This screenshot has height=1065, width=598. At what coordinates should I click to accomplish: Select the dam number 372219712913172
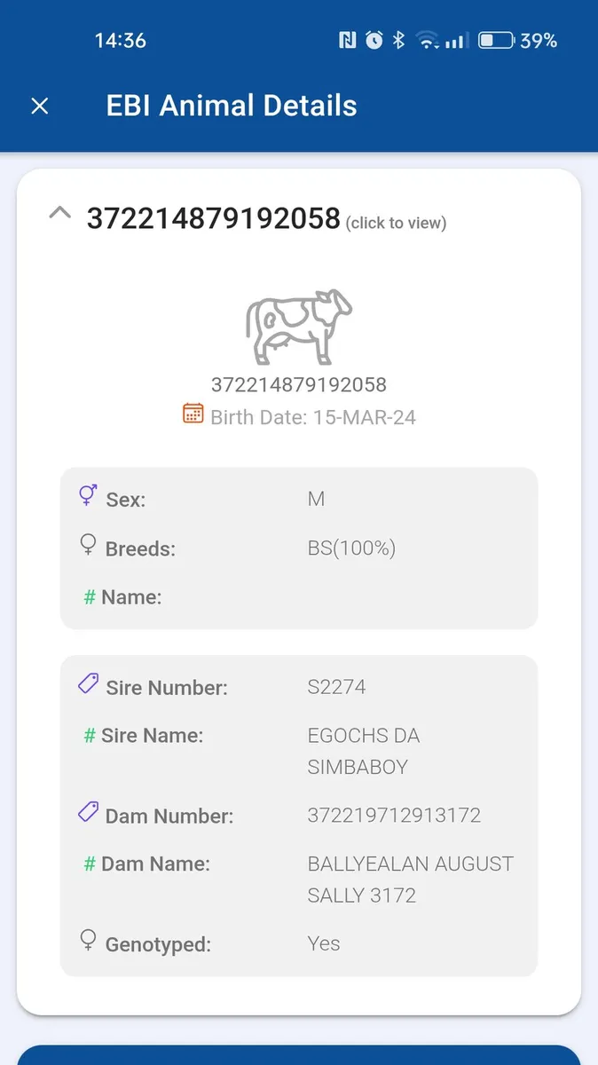[x=394, y=815]
